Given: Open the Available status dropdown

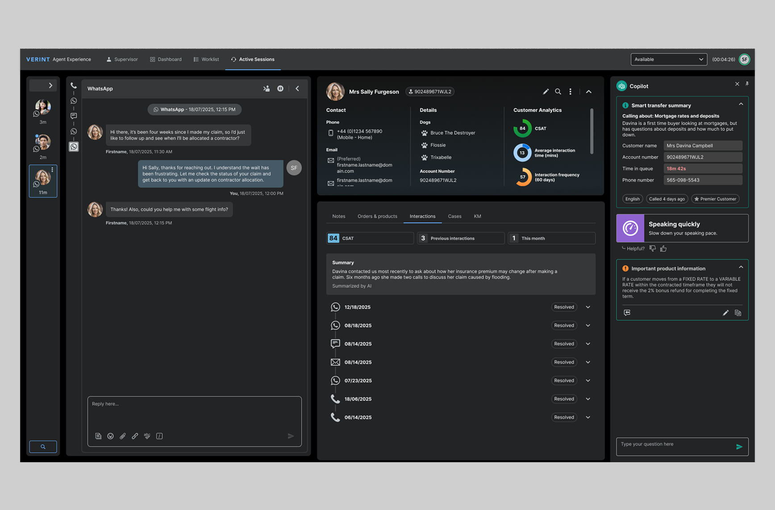Looking at the screenshot, I should coord(668,59).
